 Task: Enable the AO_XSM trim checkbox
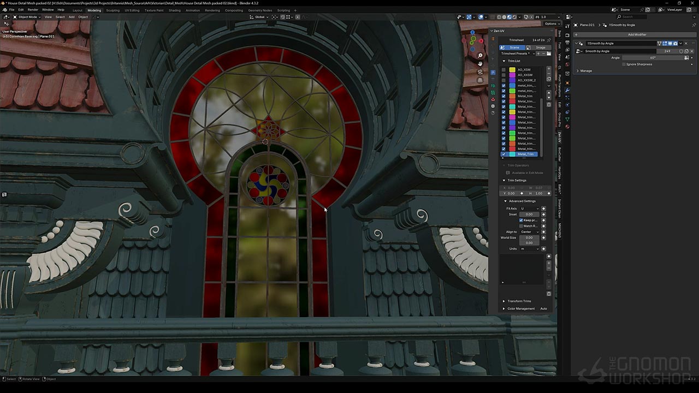coord(503,70)
